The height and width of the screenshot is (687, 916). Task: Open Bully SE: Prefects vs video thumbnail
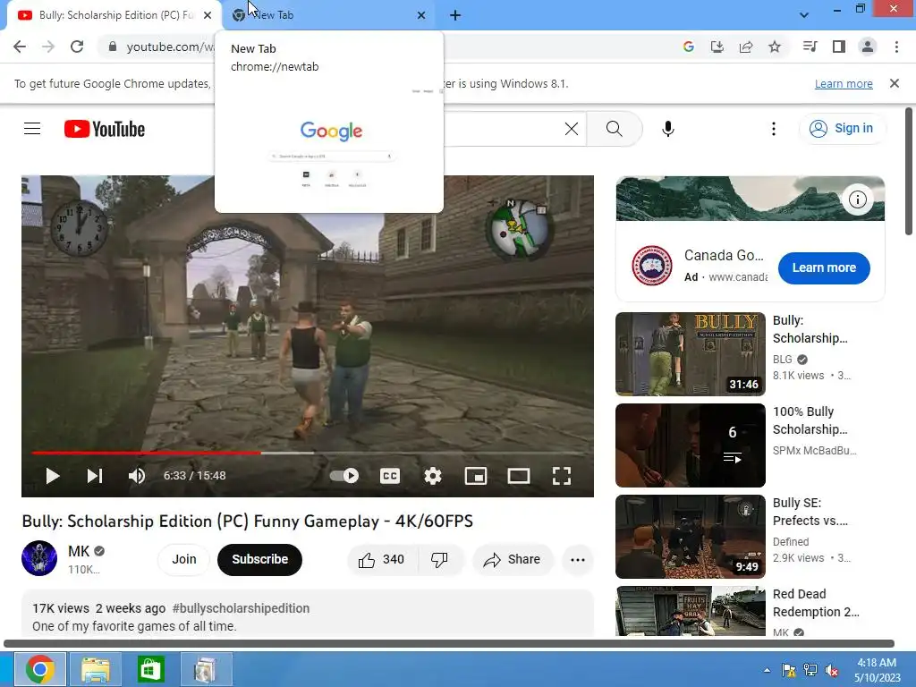[690, 537]
